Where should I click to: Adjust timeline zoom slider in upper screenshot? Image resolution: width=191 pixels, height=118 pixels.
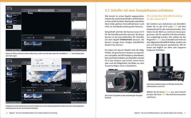[x=66, y=38]
